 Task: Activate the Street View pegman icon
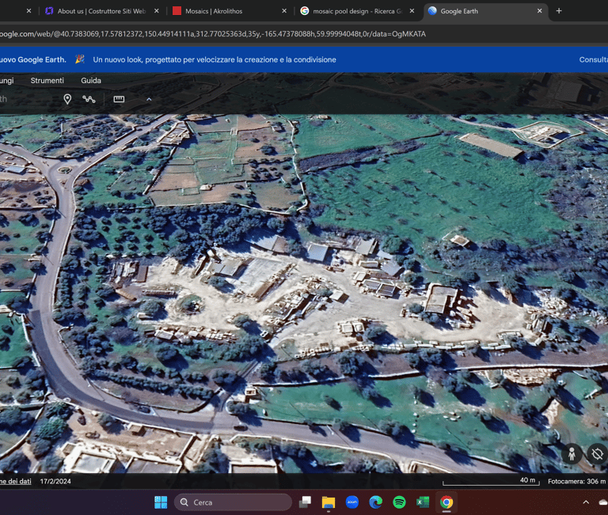(572, 454)
